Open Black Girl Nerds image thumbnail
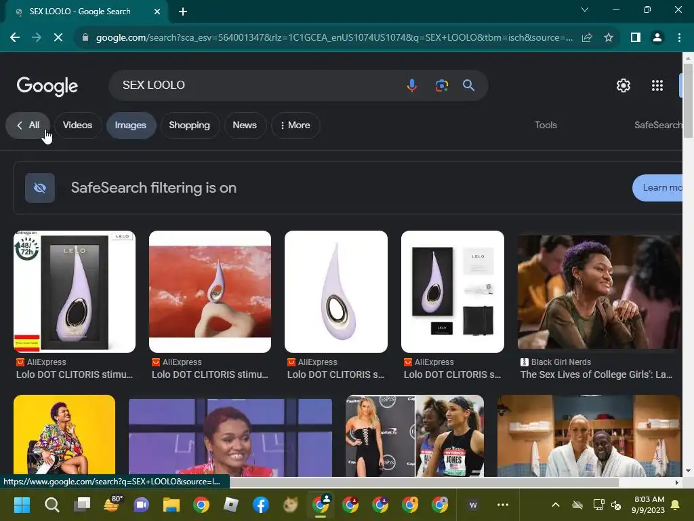 (x=599, y=292)
